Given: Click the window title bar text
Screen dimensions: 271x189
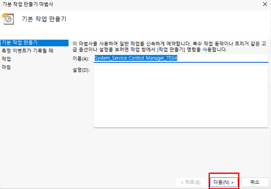Looking at the screenshot, I should tap(28, 4).
